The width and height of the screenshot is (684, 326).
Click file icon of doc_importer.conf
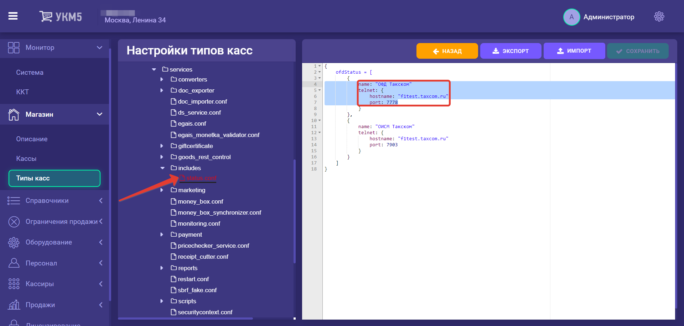[x=173, y=101]
